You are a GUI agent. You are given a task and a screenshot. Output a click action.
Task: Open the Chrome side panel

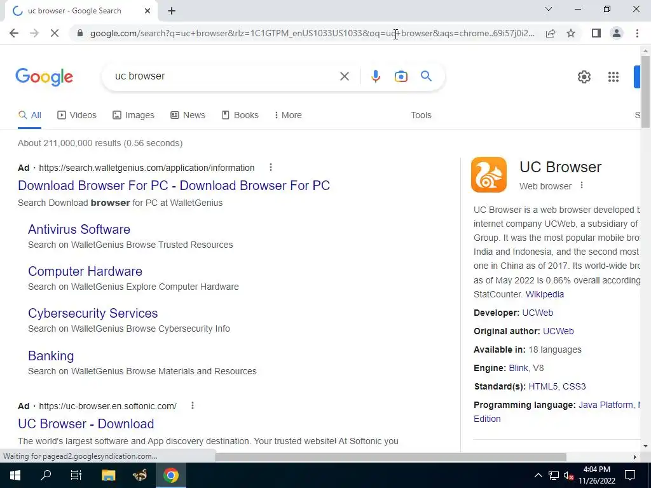(596, 33)
